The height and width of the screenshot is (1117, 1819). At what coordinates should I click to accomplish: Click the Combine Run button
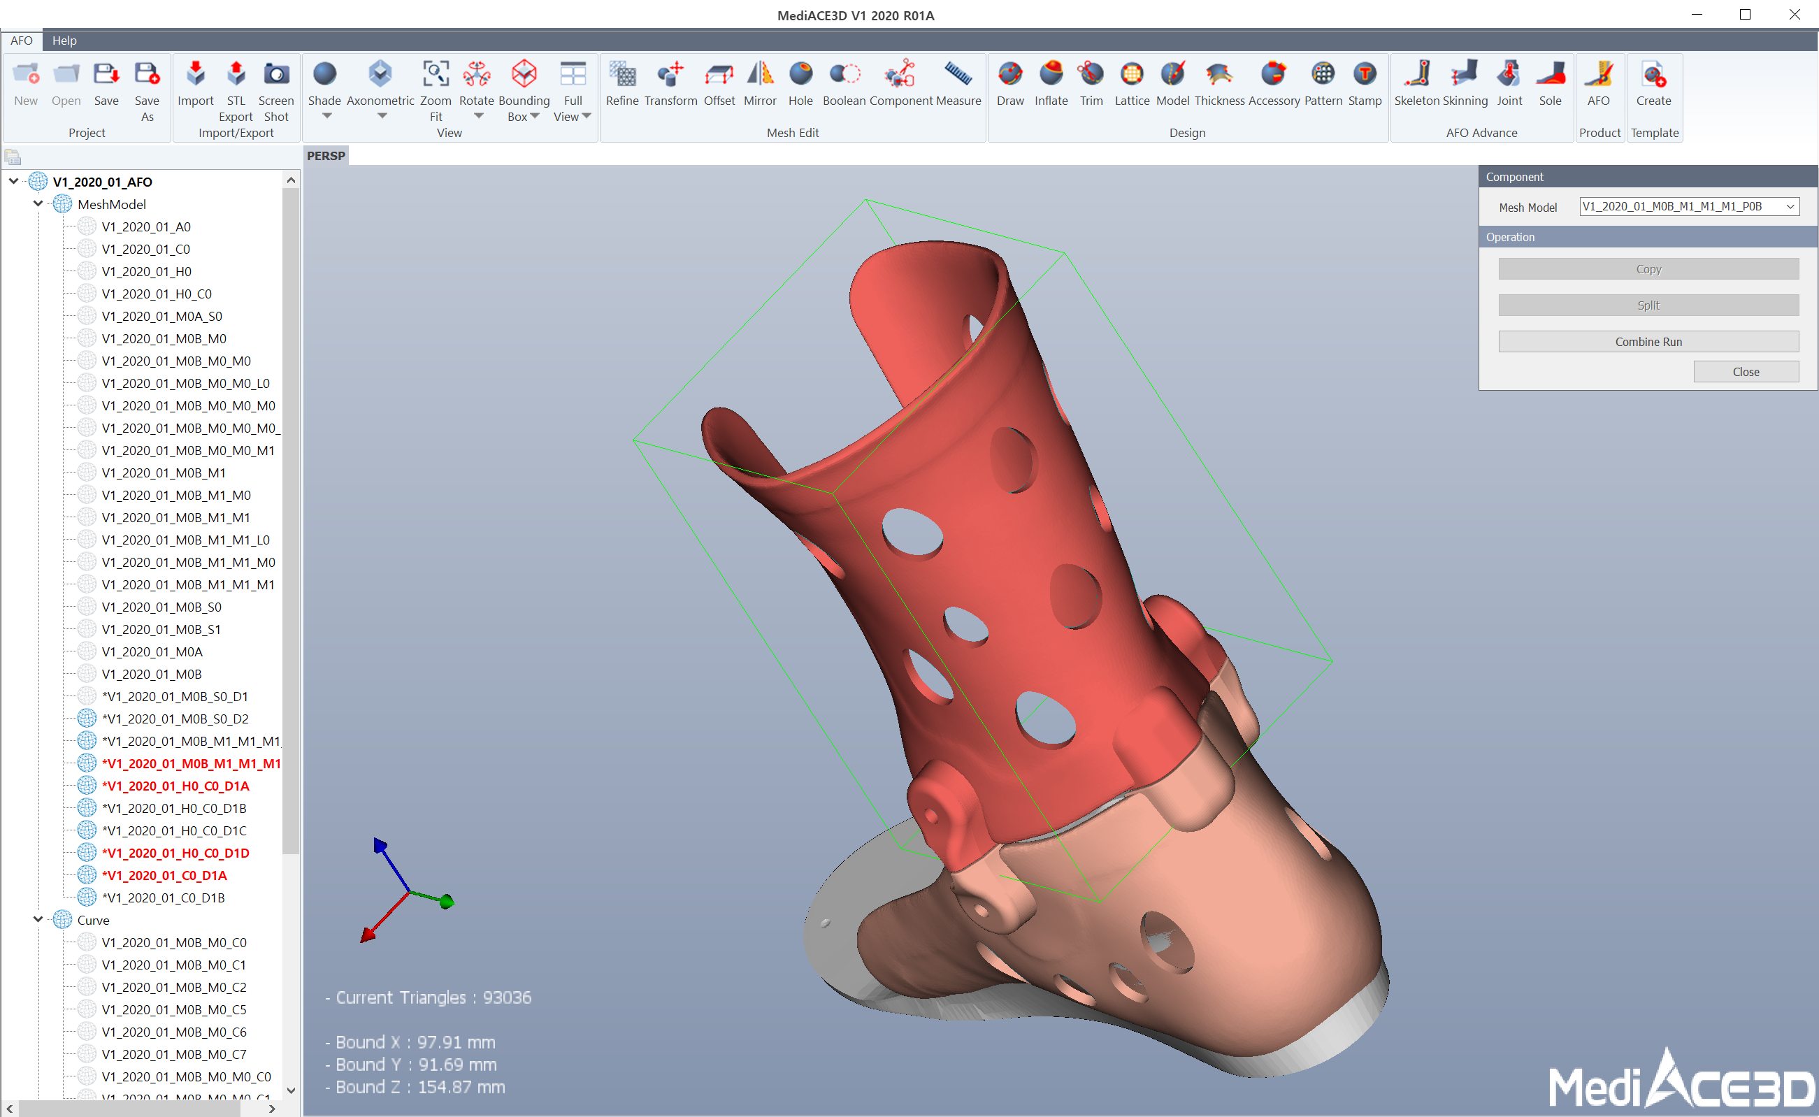1648,342
